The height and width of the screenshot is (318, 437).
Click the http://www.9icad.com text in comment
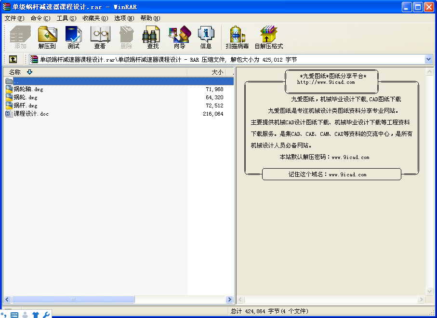(326, 82)
